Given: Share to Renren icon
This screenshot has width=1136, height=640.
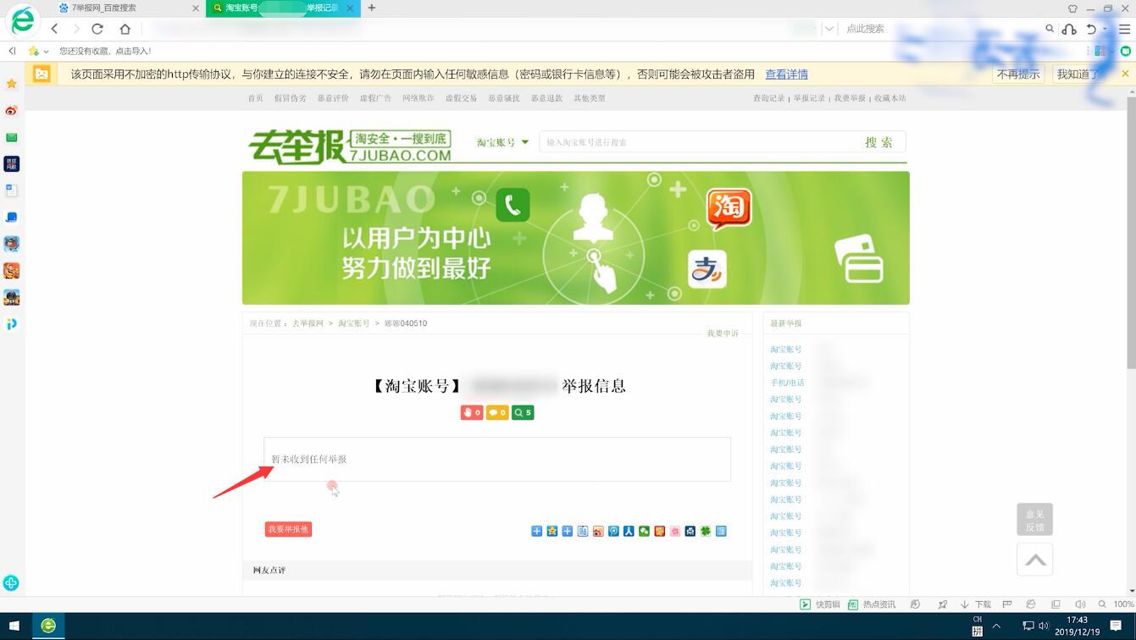Looking at the screenshot, I should click(x=629, y=531).
